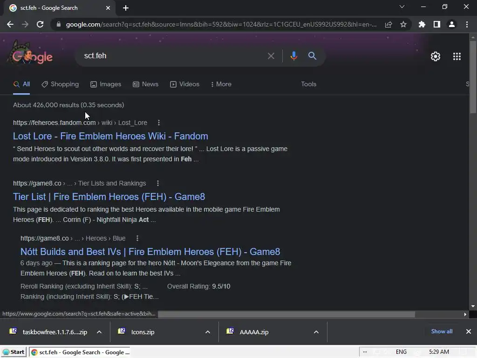477x358 pixels.
Task: Open a new tab with the plus button
Action: [x=126, y=8]
